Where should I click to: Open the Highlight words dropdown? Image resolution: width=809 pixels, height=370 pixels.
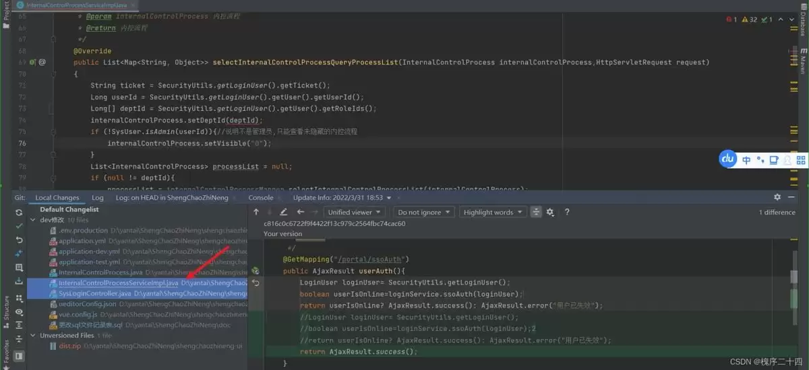tap(493, 212)
